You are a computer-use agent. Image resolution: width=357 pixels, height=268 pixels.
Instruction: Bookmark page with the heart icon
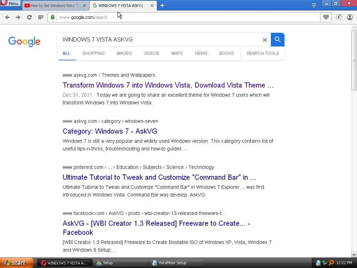(x=326, y=17)
